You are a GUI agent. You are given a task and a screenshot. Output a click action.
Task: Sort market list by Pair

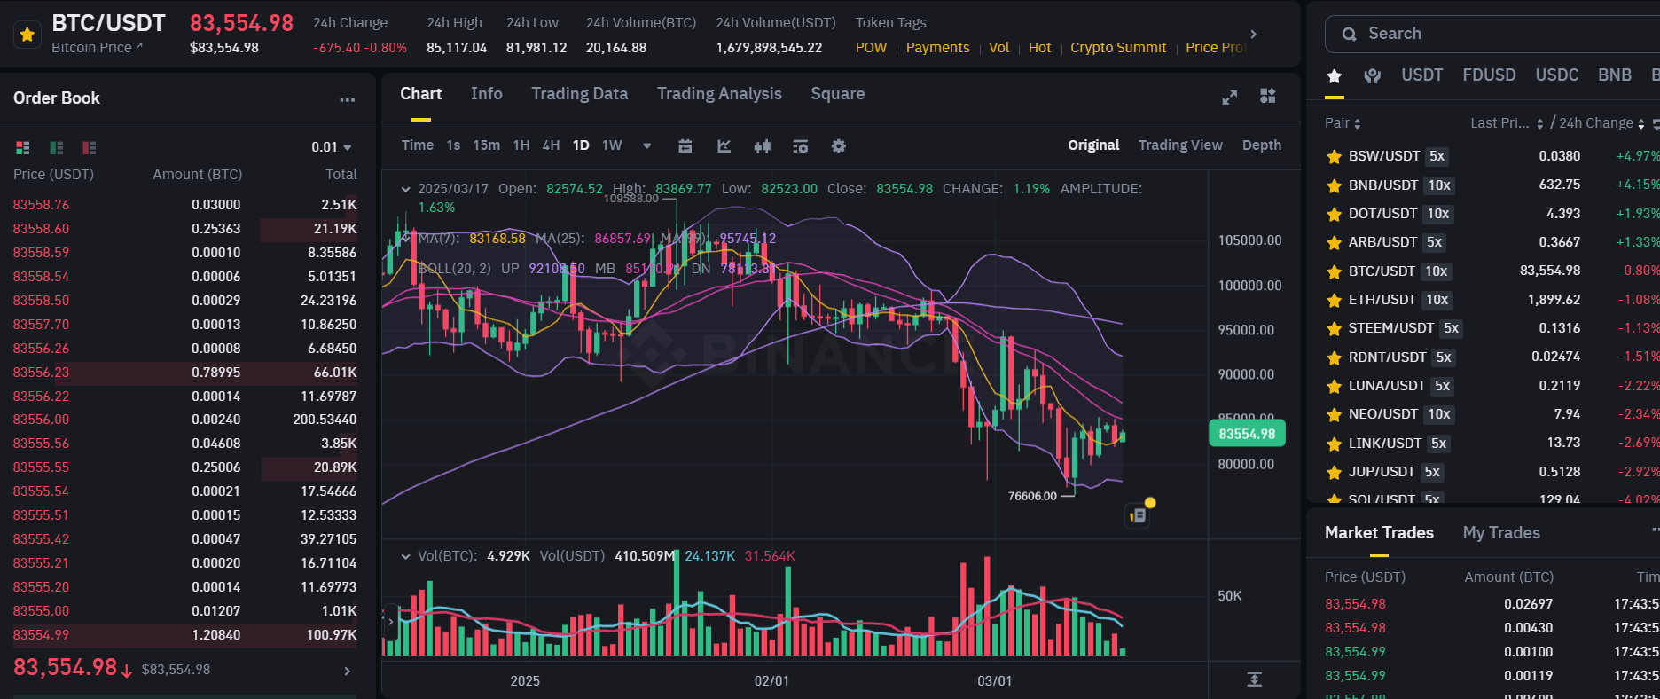(1343, 123)
